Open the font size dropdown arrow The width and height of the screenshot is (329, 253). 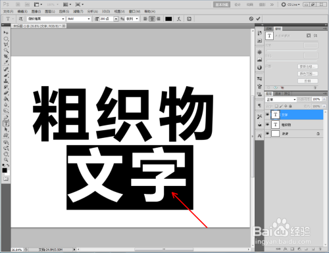click(x=116, y=19)
